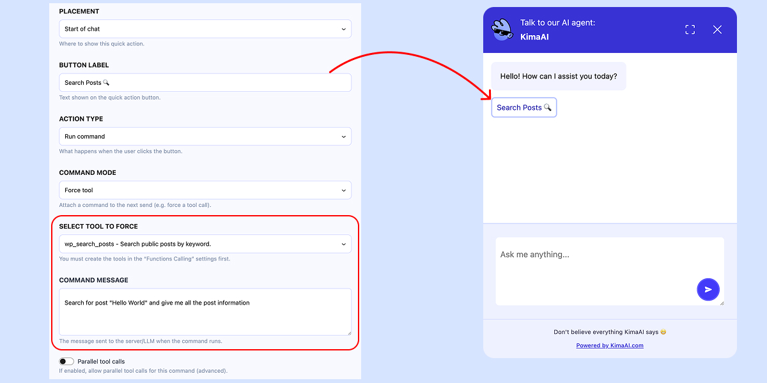
Task: Expand the Command Mode dropdown showing Force tool
Action: 205,190
